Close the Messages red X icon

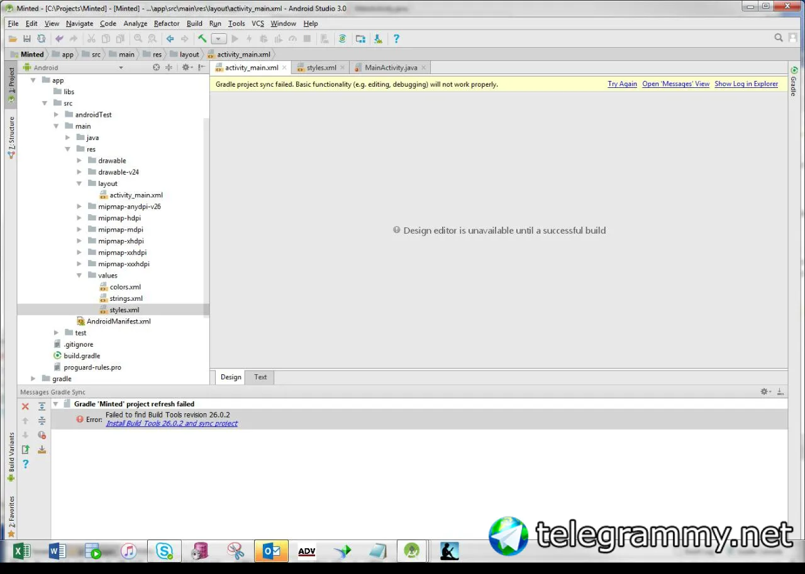[25, 407]
